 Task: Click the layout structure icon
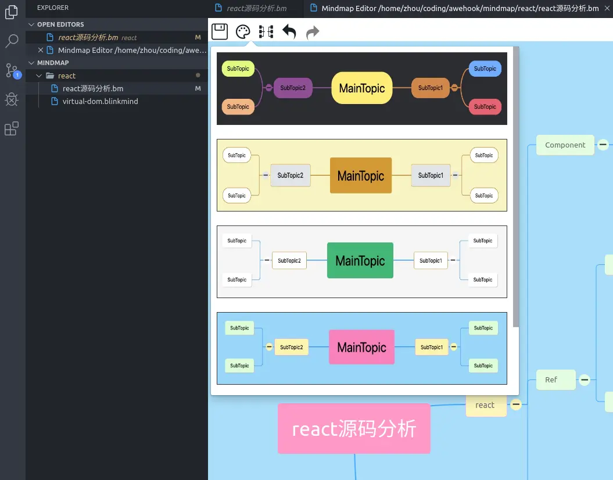266,31
